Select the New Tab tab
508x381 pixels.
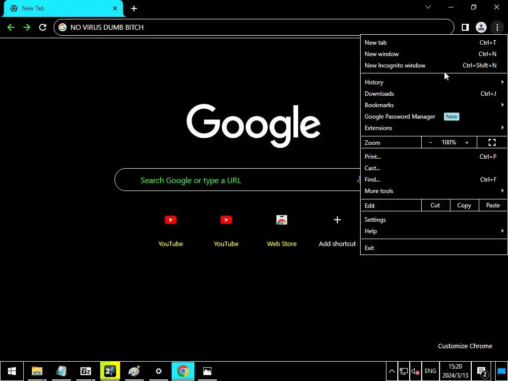(x=63, y=8)
